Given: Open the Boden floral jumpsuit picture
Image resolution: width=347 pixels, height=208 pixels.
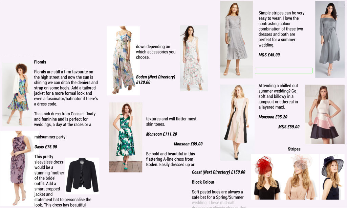Looking at the screenshot, I should [123, 61].
